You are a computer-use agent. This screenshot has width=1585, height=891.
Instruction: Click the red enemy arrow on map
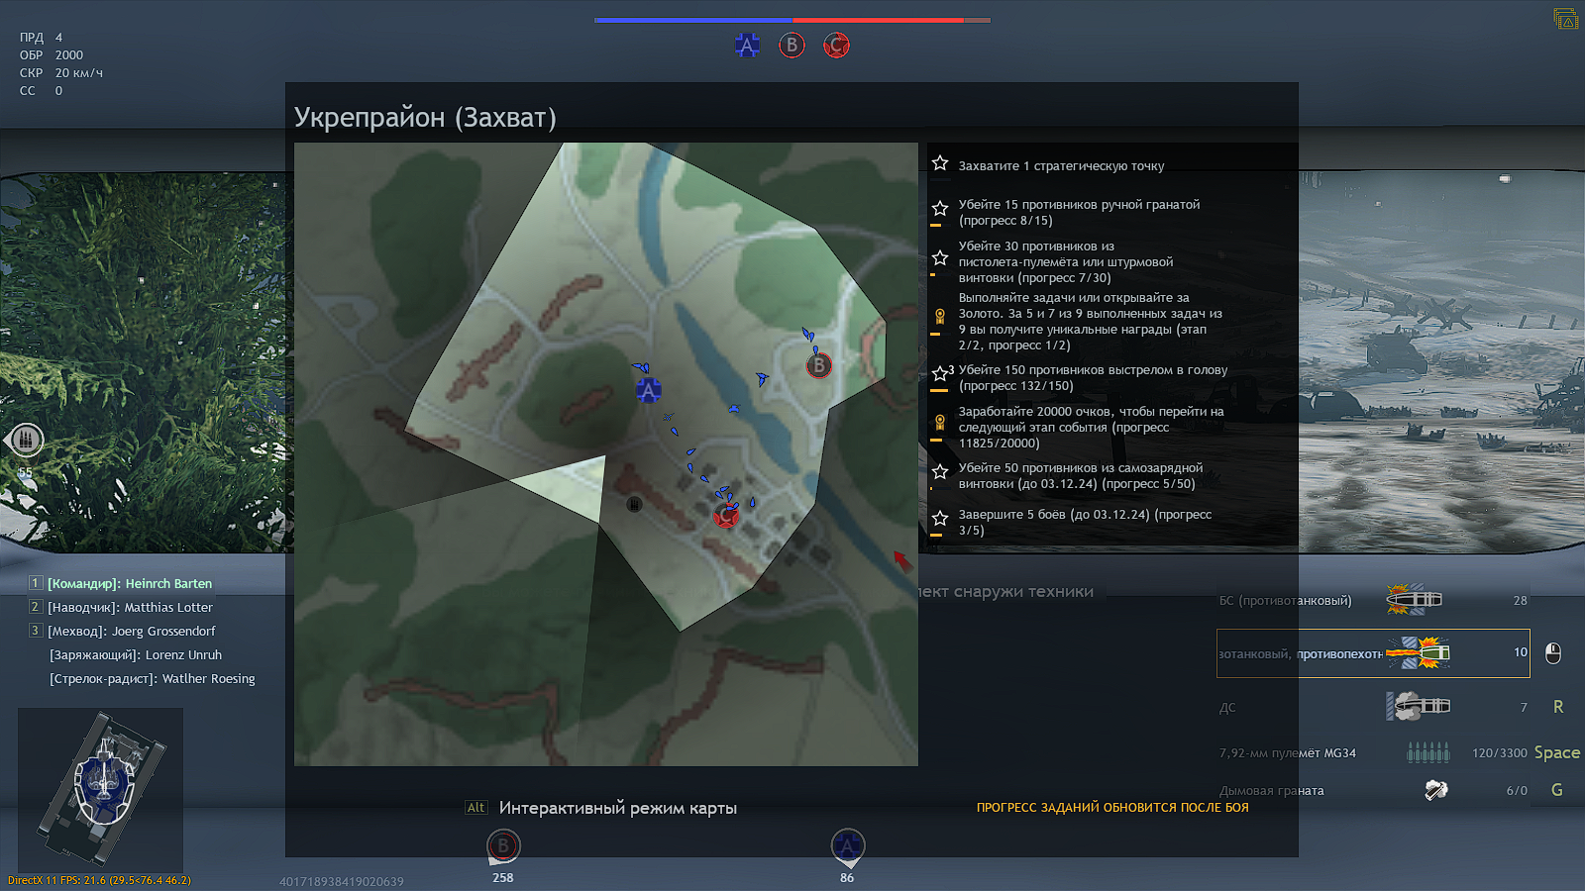coord(901,560)
